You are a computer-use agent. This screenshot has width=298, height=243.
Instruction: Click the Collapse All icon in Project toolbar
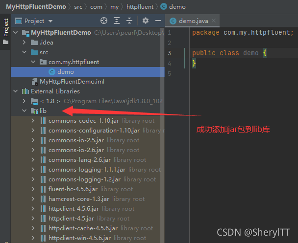click(x=129, y=21)
